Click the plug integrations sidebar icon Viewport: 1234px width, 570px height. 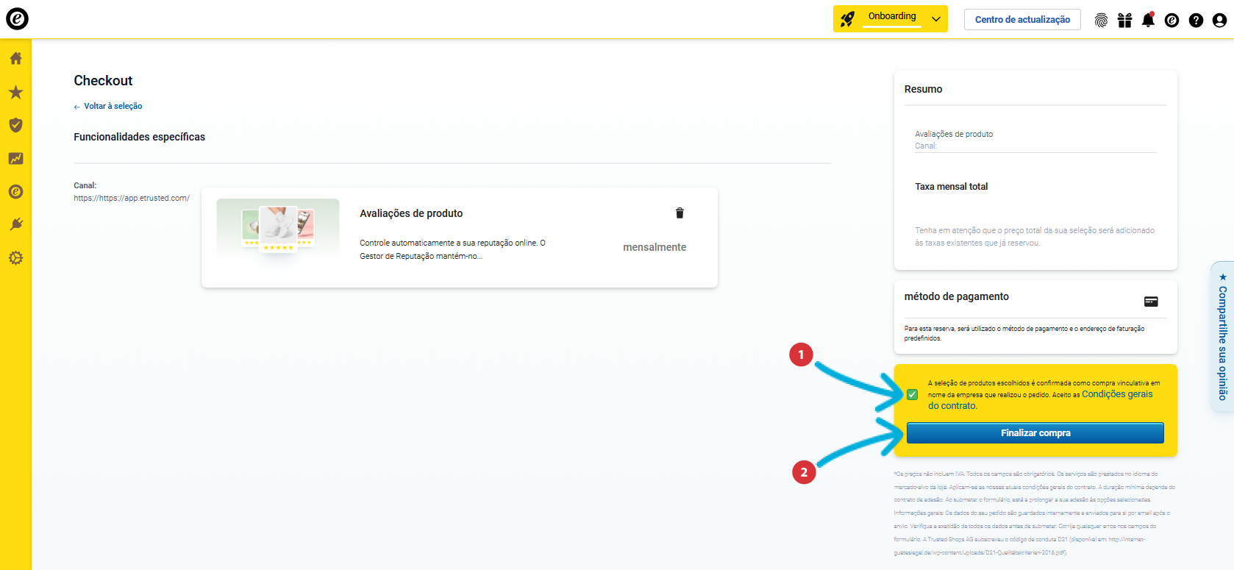15,224
